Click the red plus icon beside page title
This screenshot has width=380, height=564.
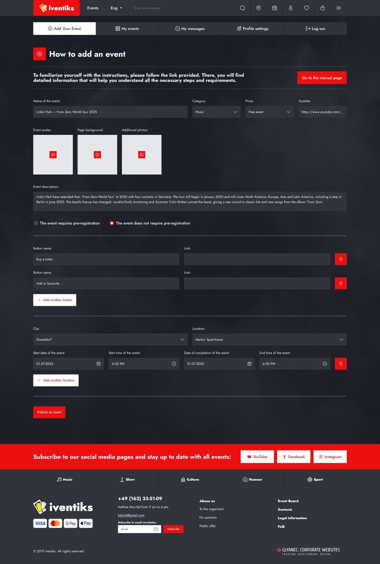40,54
